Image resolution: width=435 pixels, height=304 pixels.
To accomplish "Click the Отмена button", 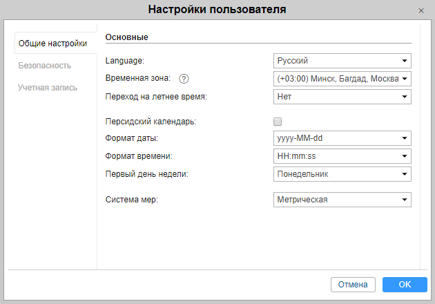I will pyautogui.click(x=353, y=285).
